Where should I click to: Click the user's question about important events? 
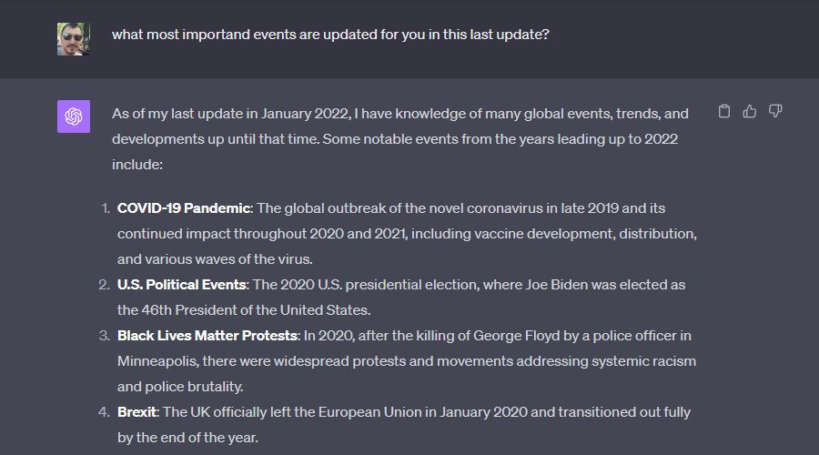click(330, 35)
